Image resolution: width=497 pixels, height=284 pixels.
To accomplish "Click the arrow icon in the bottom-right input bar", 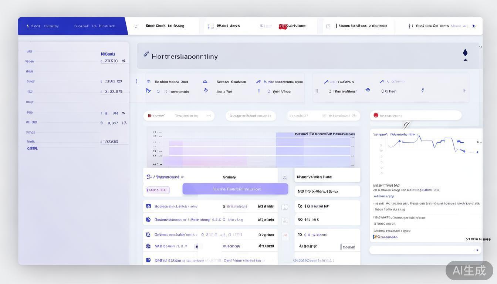I will point(476,250).
